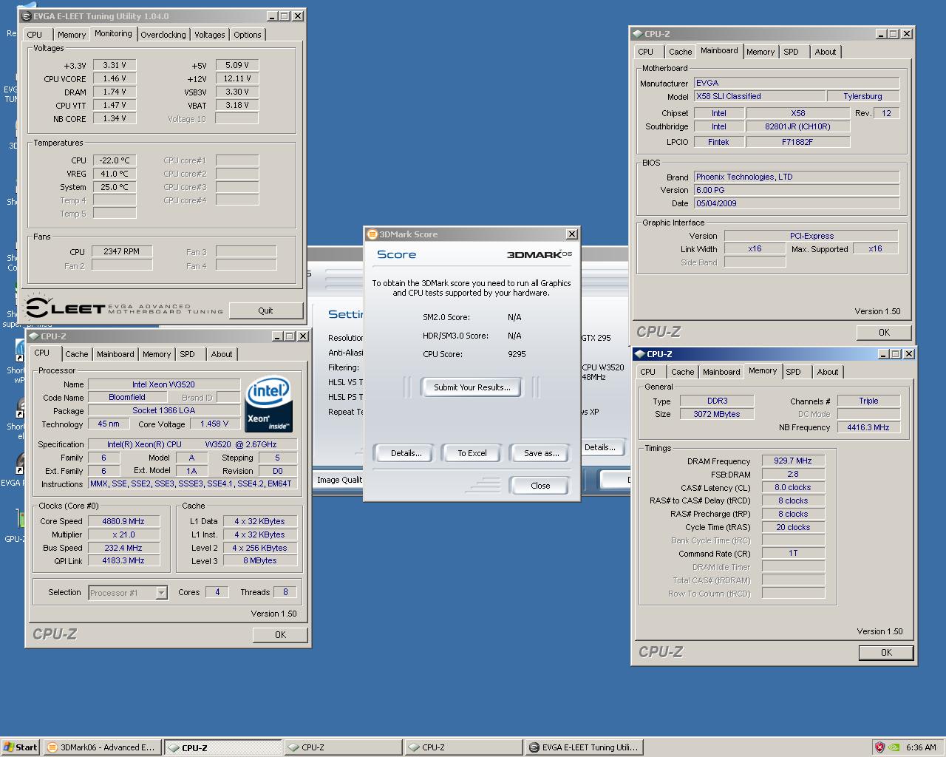
Task: Click the CAS# Latency value 8.0 clocks
Action: [793, 487]
